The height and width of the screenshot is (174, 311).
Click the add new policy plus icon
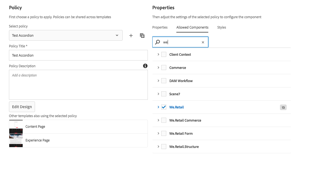(131, 35)
